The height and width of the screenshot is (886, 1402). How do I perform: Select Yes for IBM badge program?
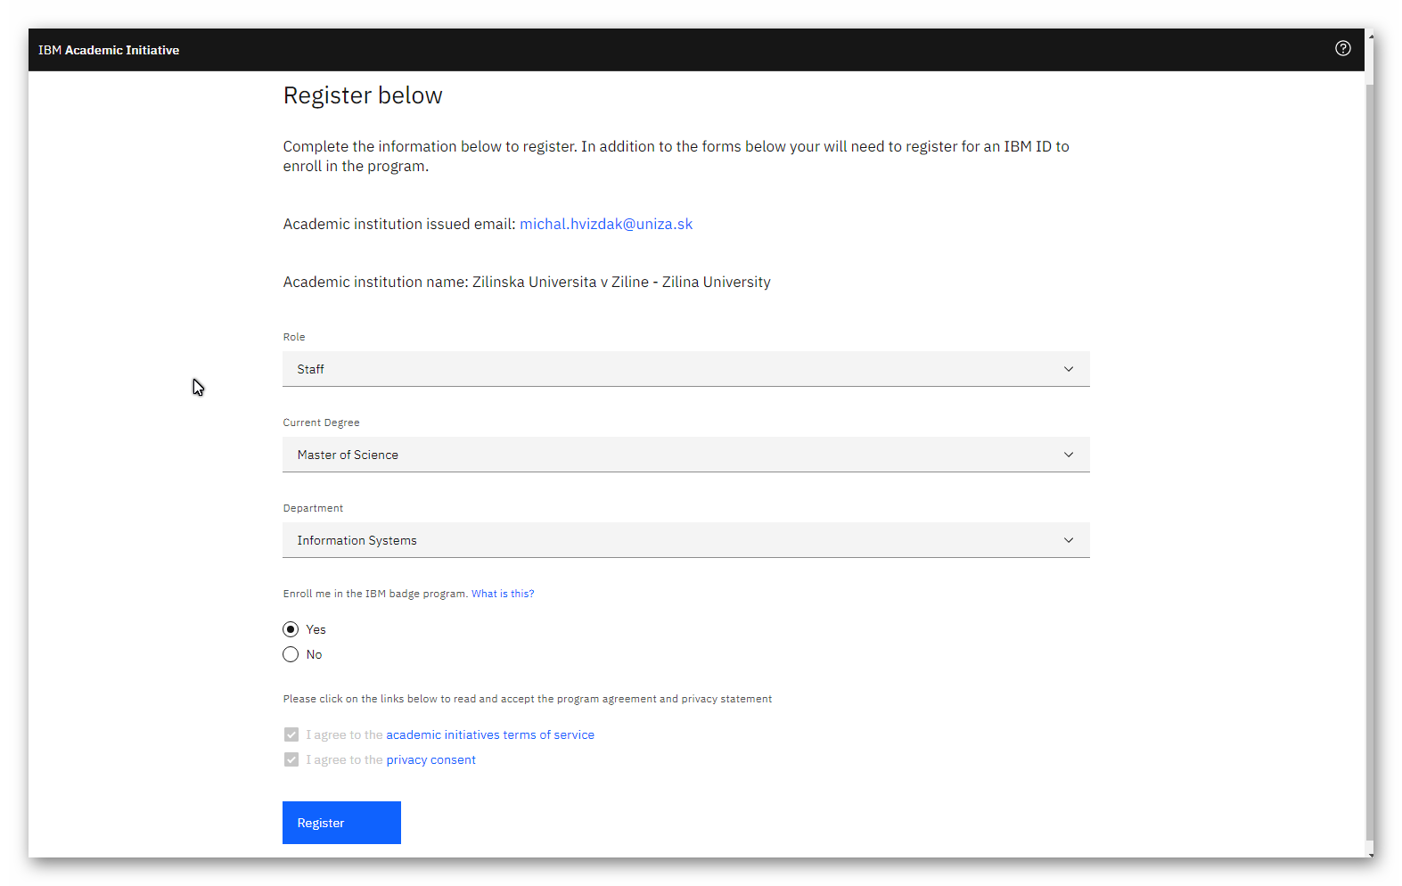pyautogui.click(x=291, y=629)
